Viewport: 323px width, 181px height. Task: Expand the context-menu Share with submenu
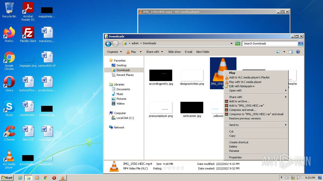point(256,97)
